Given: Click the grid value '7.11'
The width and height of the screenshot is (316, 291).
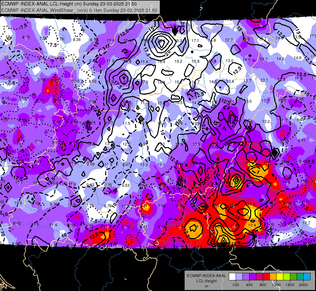Looking at the screenshot, I should pos(76,60).
